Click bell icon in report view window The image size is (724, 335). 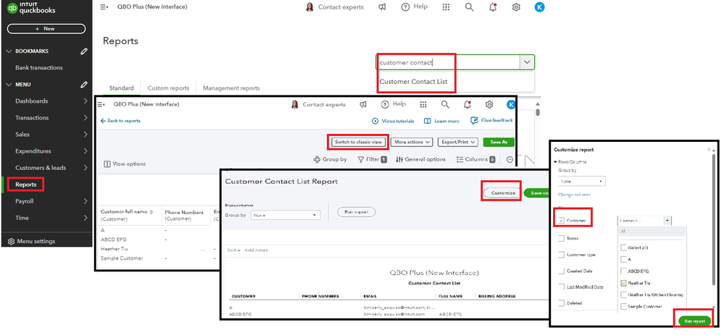click(467, 105)
